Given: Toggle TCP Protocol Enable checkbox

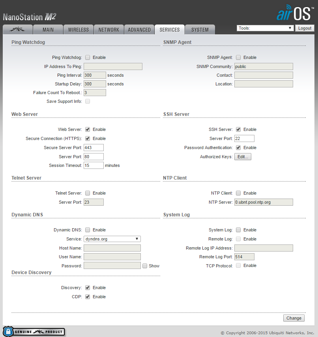Looking at the screenshot, I should coord(238,265).
